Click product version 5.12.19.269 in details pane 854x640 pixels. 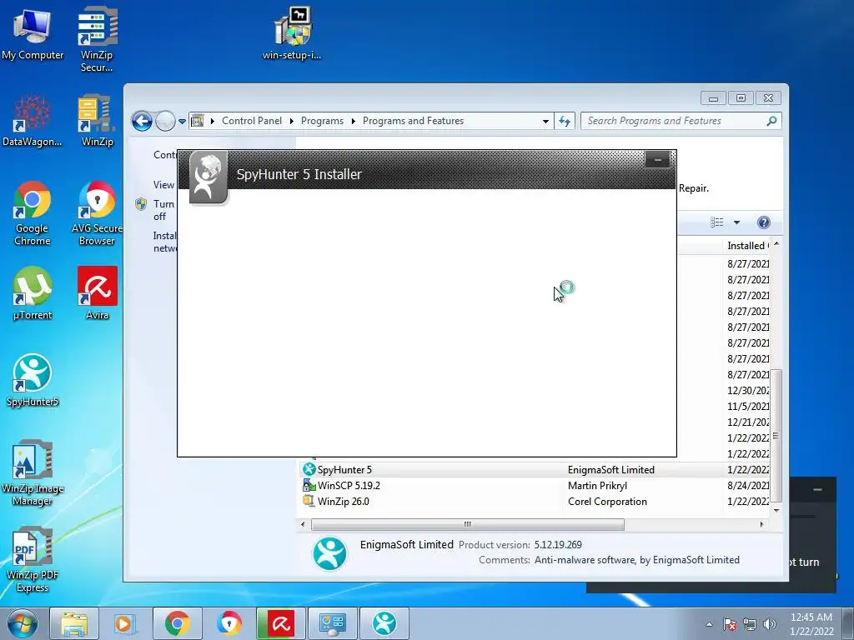558,544
